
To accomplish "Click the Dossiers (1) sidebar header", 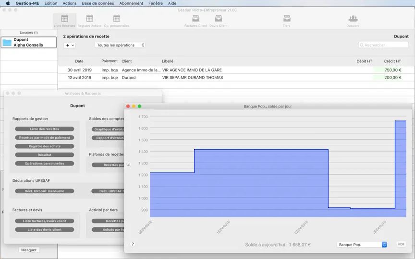I will pyautogui.click(x=29, y=33).
